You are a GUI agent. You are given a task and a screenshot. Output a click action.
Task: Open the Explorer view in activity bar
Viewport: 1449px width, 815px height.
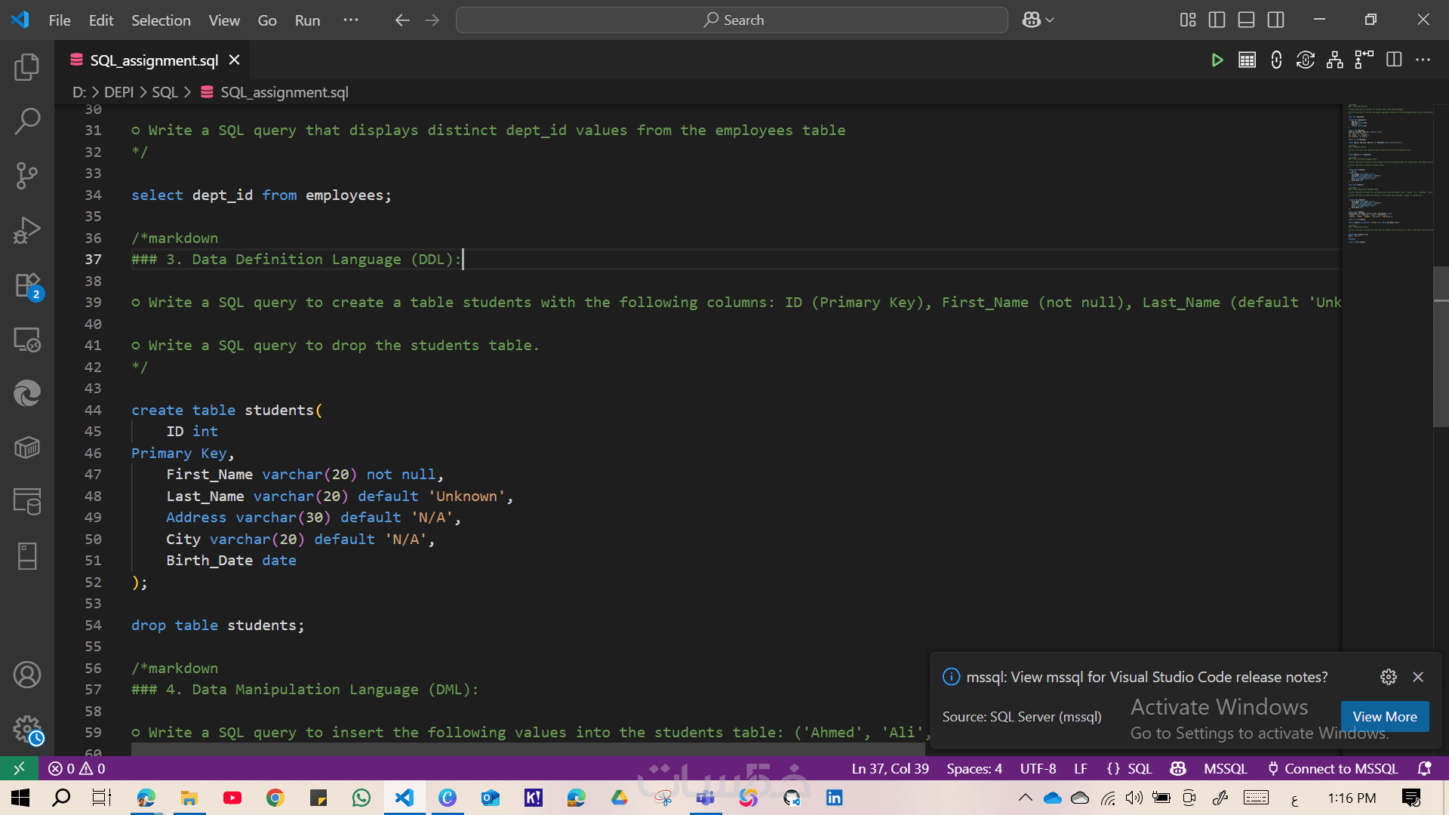coord(27,67)
